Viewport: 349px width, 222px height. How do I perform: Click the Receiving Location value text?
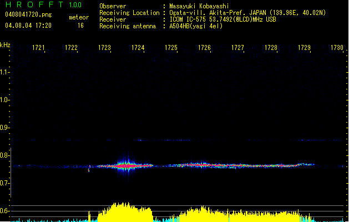(247, 13)
